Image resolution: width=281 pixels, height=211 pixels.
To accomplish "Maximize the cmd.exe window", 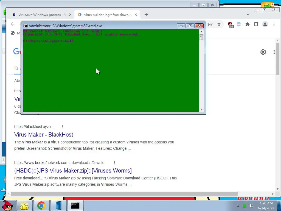I will click(x=190, y=26).
